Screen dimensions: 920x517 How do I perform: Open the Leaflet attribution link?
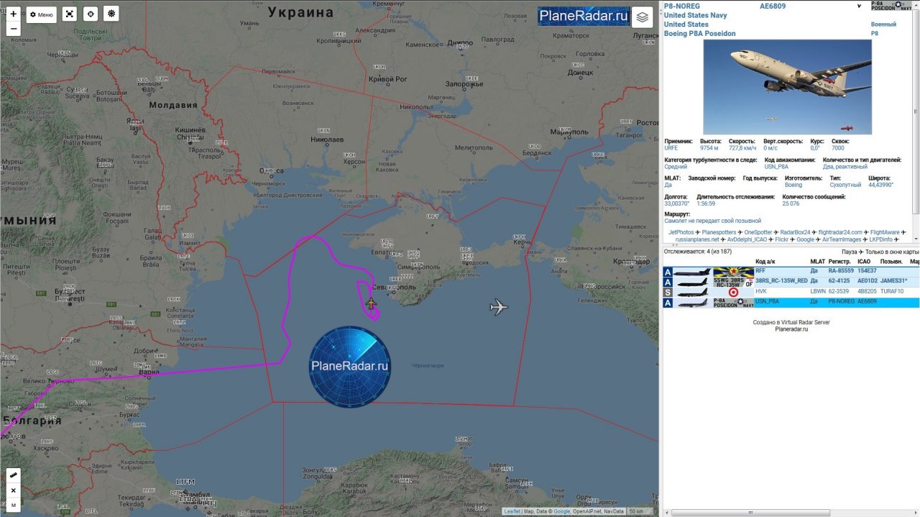[512, 511]
